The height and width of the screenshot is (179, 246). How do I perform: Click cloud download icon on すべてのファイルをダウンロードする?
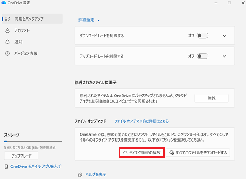[x=171, y=153]
